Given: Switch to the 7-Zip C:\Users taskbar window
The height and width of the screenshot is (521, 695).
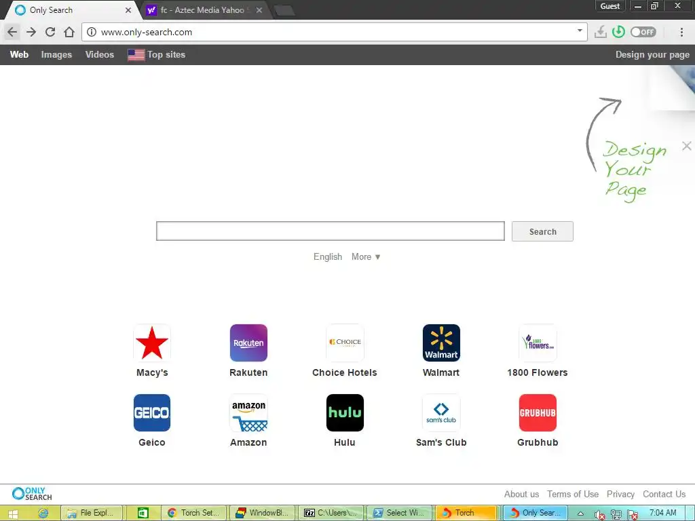Looking at the screenshot, I should (331, 513).
